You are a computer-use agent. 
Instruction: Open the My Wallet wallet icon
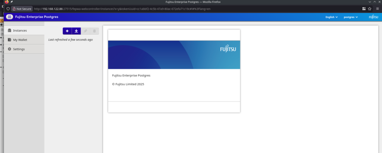click(x=9, y=40)
